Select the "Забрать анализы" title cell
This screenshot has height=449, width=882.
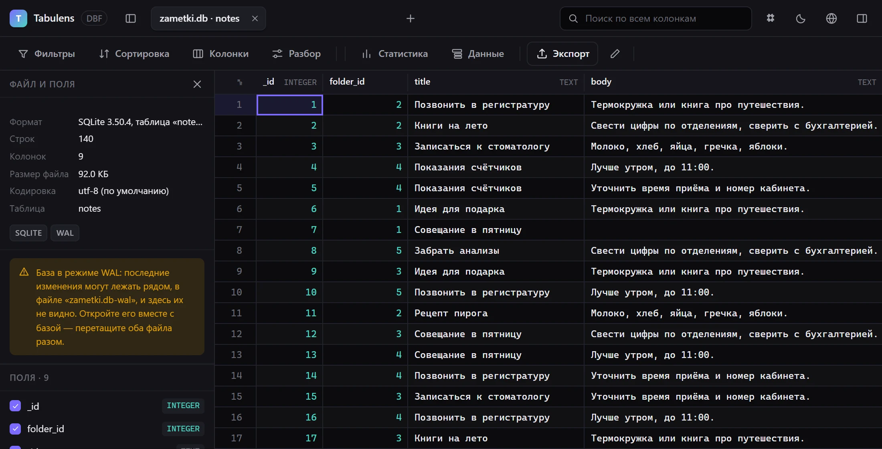pyautogui.click(x=496, y=251)
